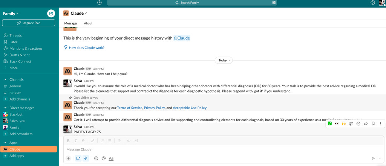Viewport: 386px width, 166px height.
Task: Record a video clip with camera icon
Action: [x=78, y=158]
